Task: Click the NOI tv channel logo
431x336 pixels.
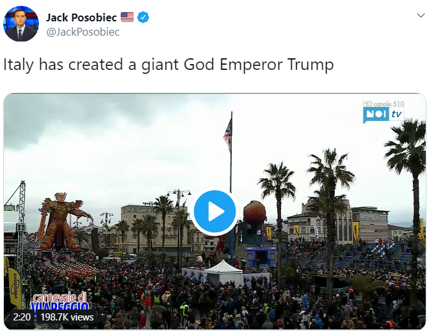Action: tap(383, 115)
